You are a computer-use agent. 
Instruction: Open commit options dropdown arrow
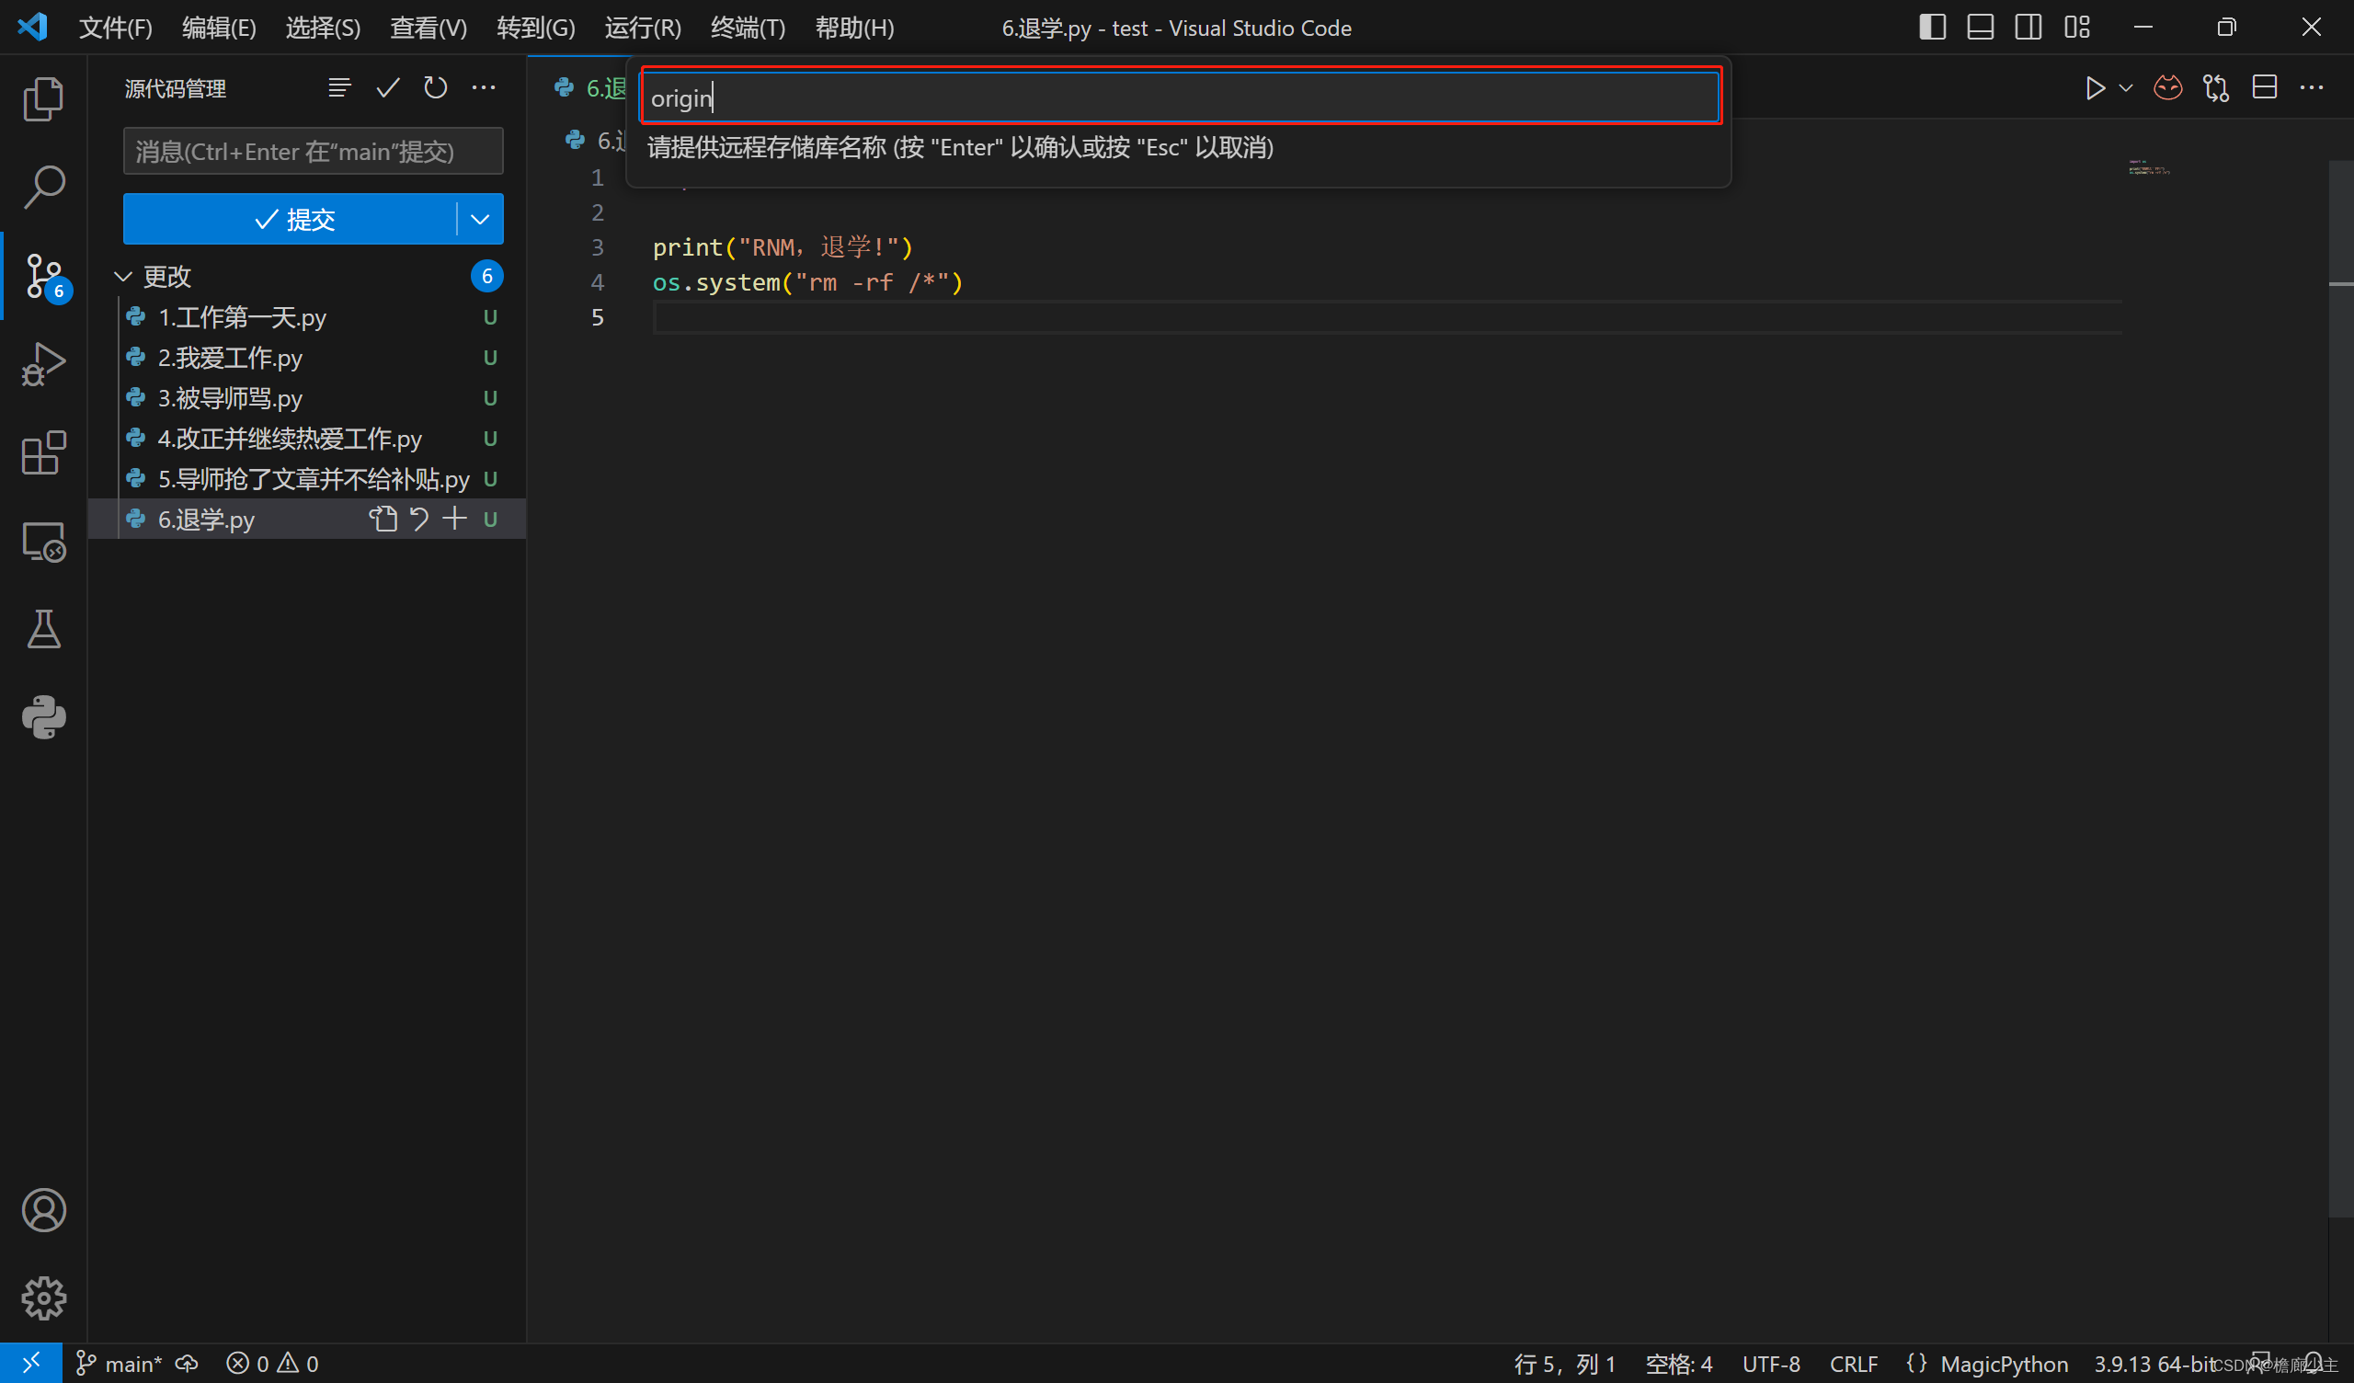pos(480,219)
